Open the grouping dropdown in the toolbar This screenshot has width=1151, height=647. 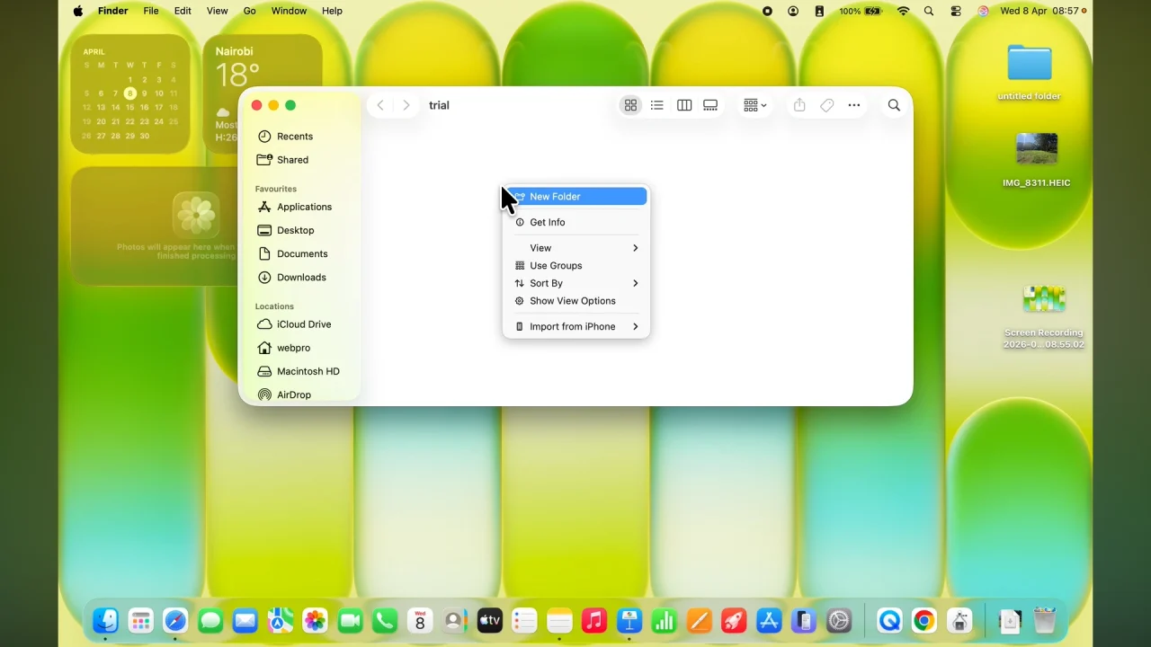click(754, 105)
